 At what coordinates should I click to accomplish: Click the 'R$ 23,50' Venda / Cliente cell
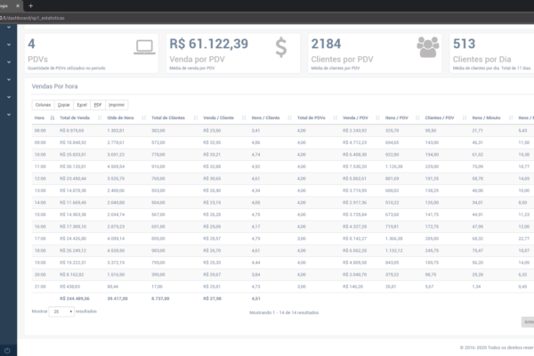point(212,131)
